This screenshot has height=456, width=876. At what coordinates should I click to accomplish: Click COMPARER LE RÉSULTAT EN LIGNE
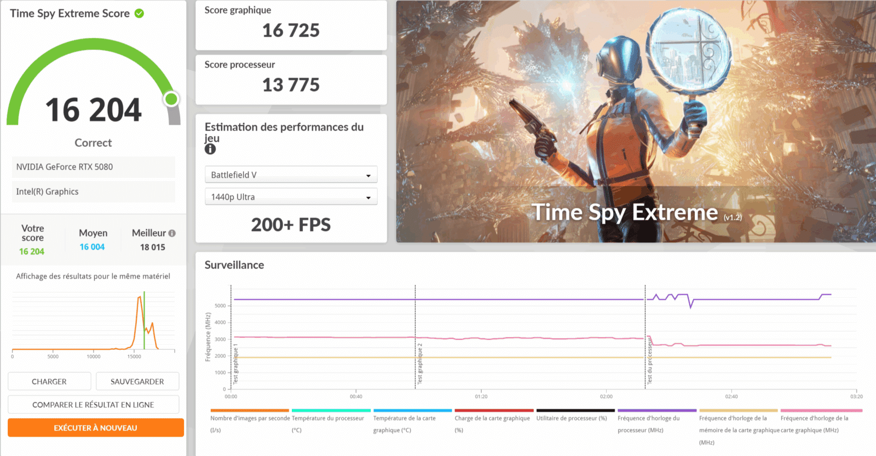point(93,405)
